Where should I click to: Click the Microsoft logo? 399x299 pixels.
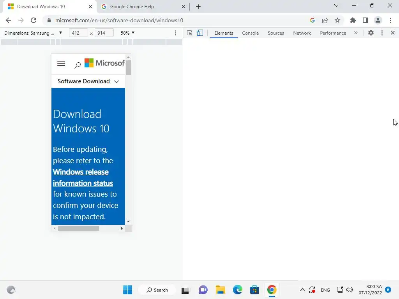[x=104, y=63]
